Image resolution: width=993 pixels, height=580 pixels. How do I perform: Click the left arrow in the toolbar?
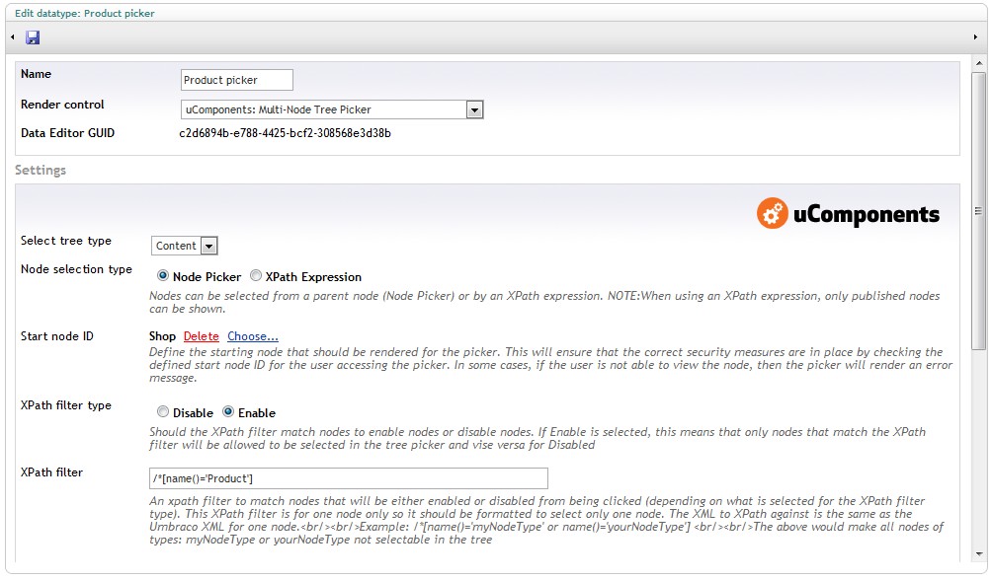click(x=13, y=37)
